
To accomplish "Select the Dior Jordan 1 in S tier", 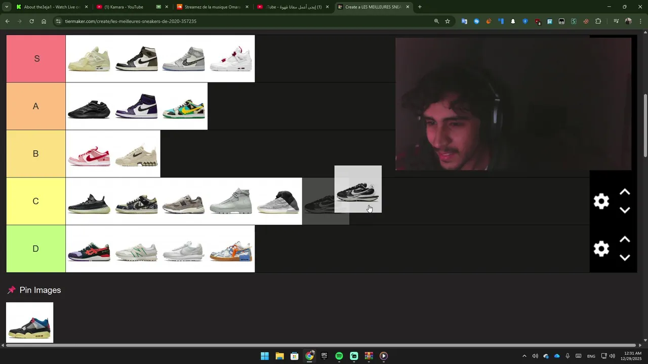I will 184,59.
